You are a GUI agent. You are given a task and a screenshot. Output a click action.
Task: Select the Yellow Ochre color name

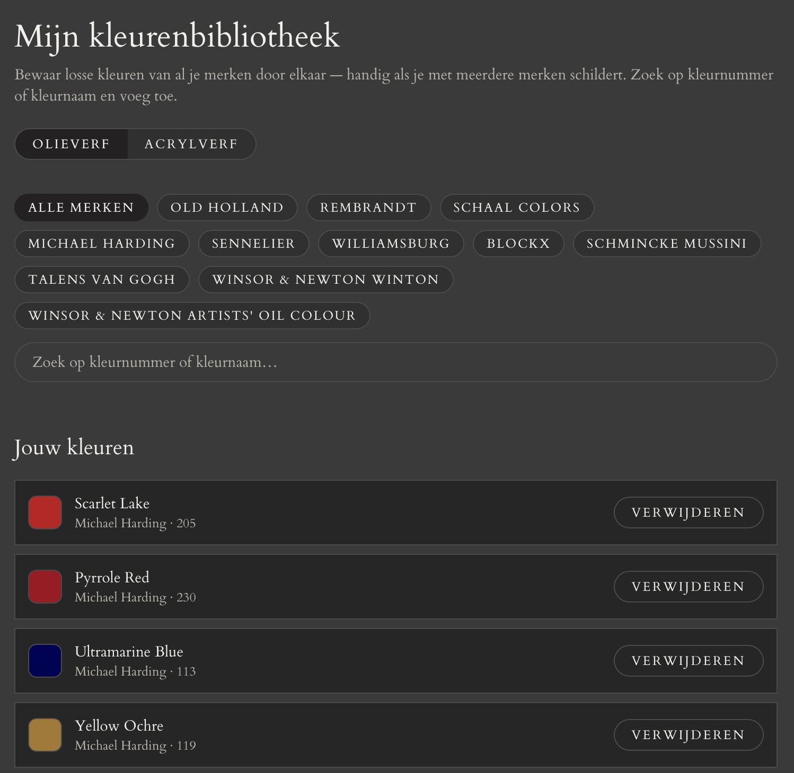coord(119,726)
